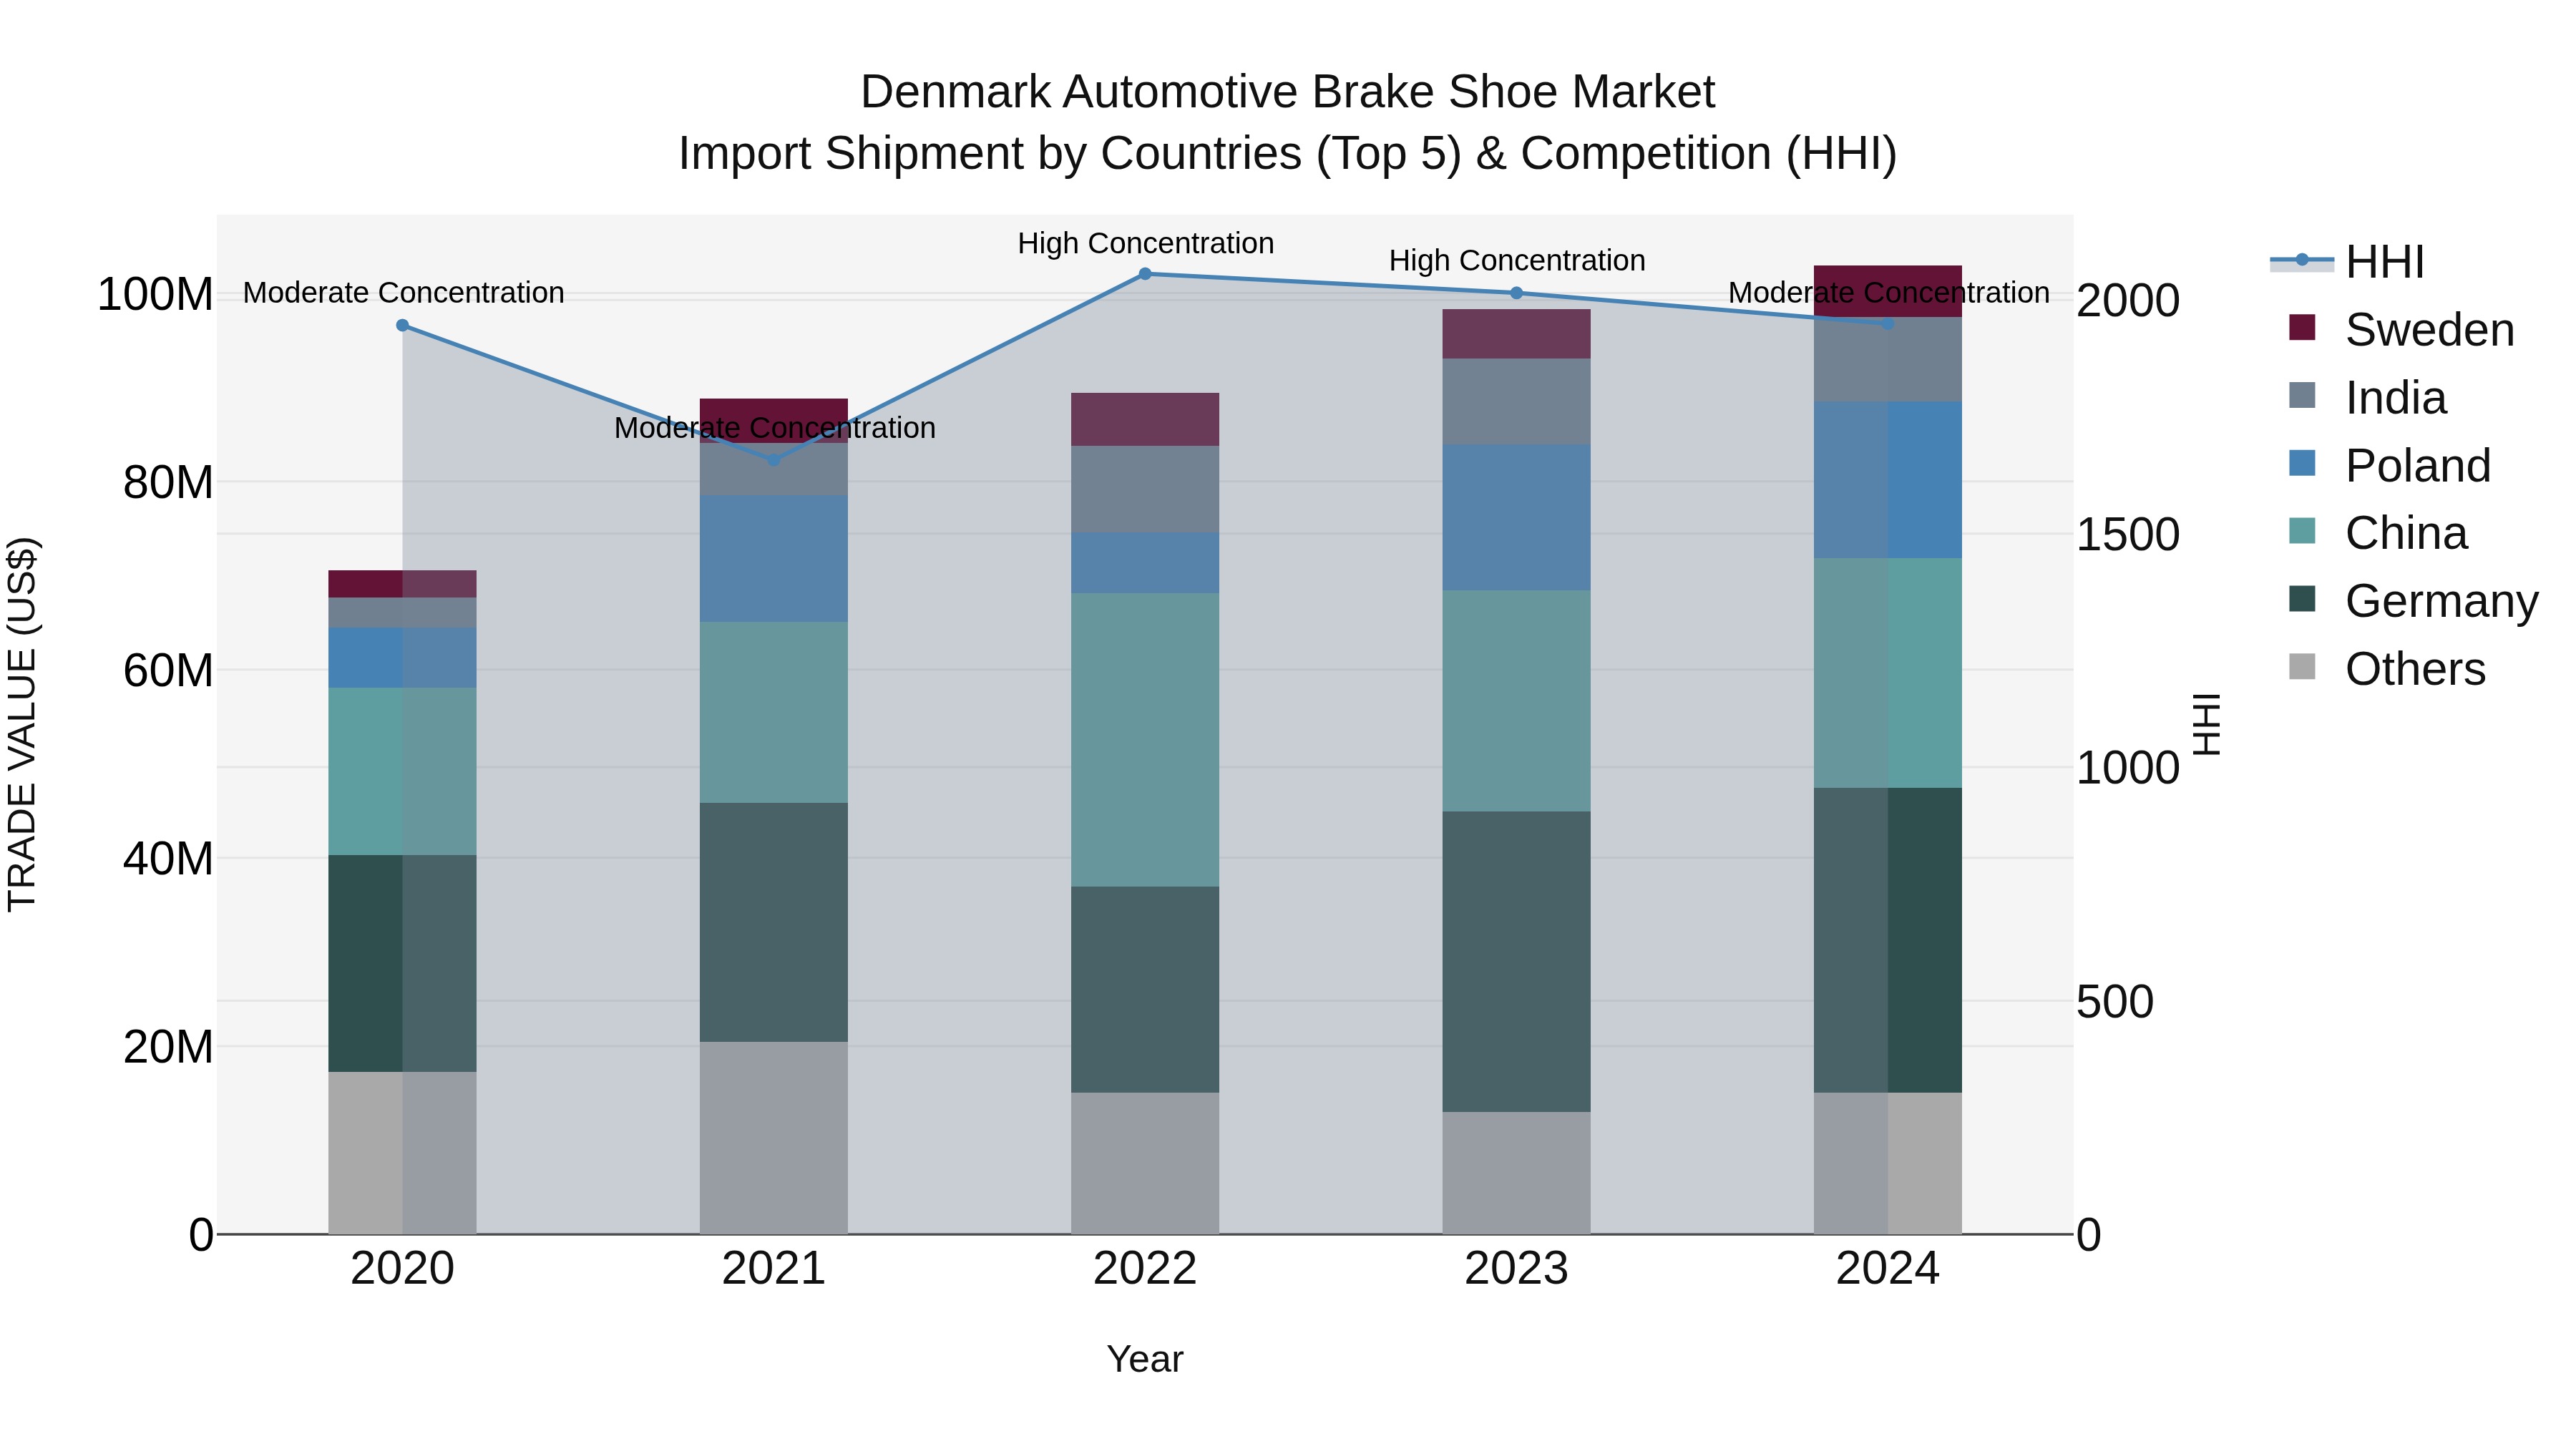Image resolution: width=2576 pixels, height=1449 pixels.
Task: Click the HHI line marker legend icon
Action: [2302, 260]
